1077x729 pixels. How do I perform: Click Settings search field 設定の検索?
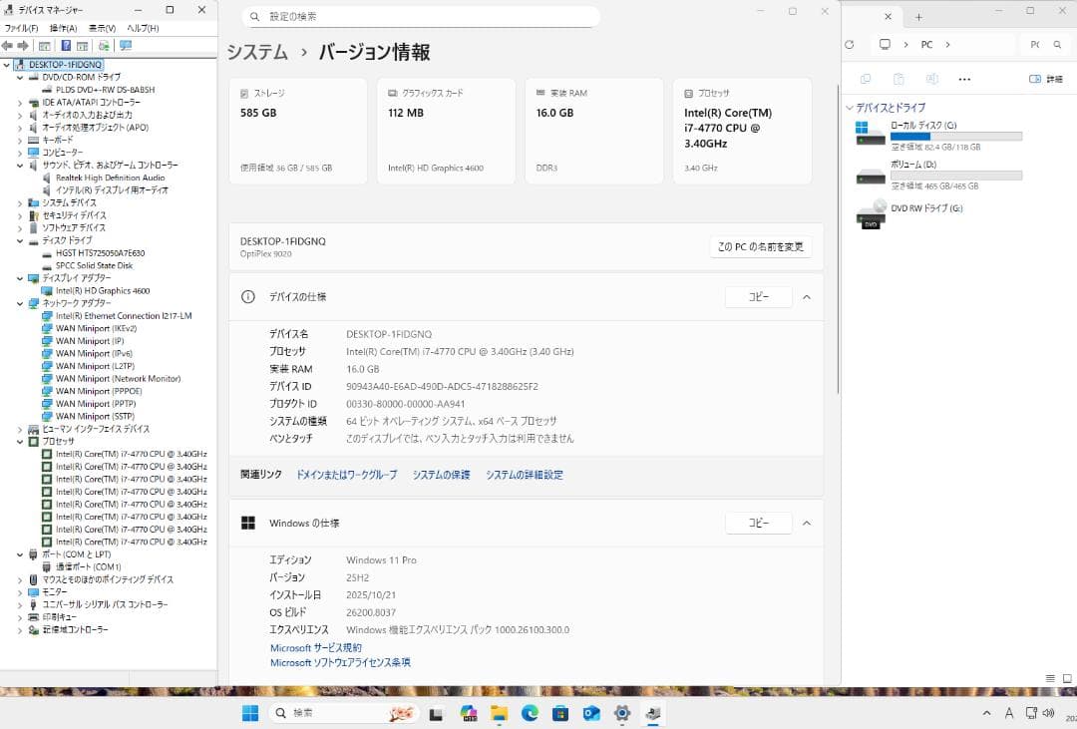421,17
